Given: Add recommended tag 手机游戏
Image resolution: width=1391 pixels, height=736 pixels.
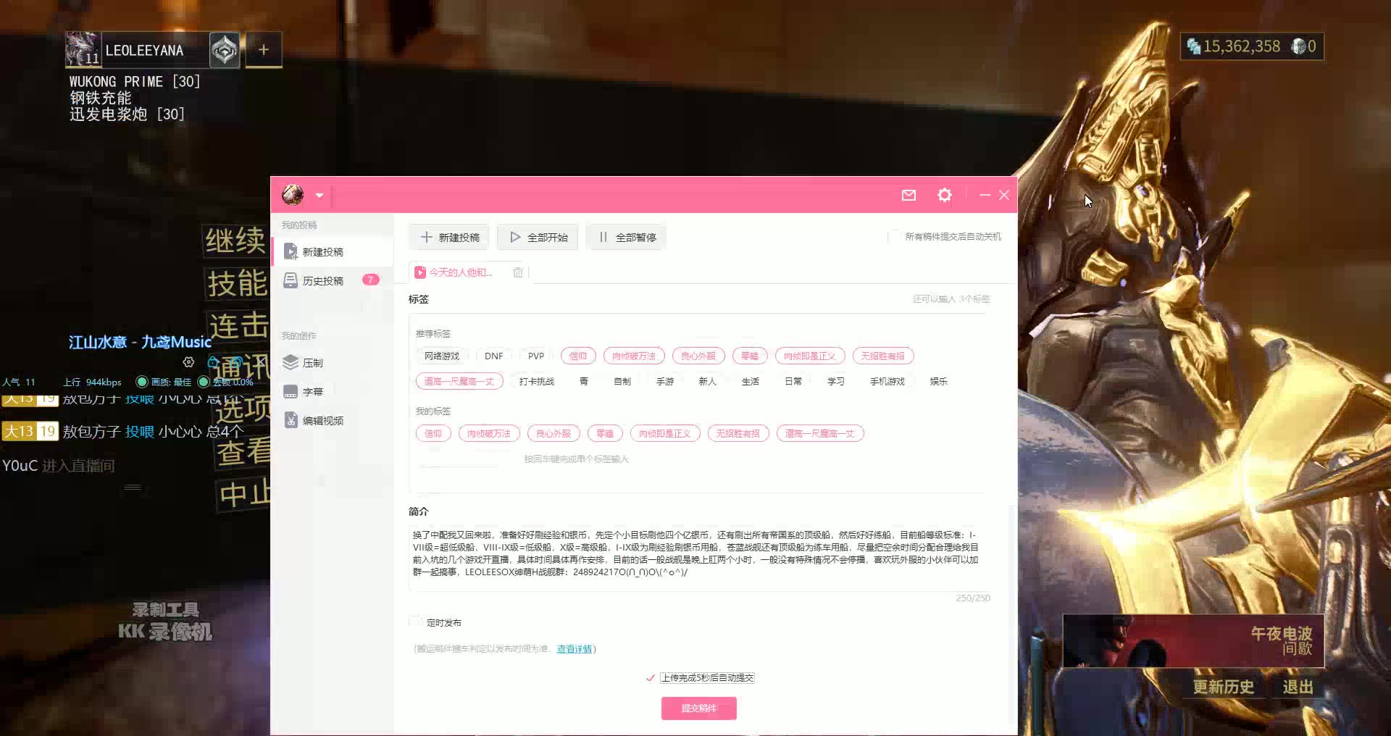Looking at the screenshot, I should tap(887, 381).
